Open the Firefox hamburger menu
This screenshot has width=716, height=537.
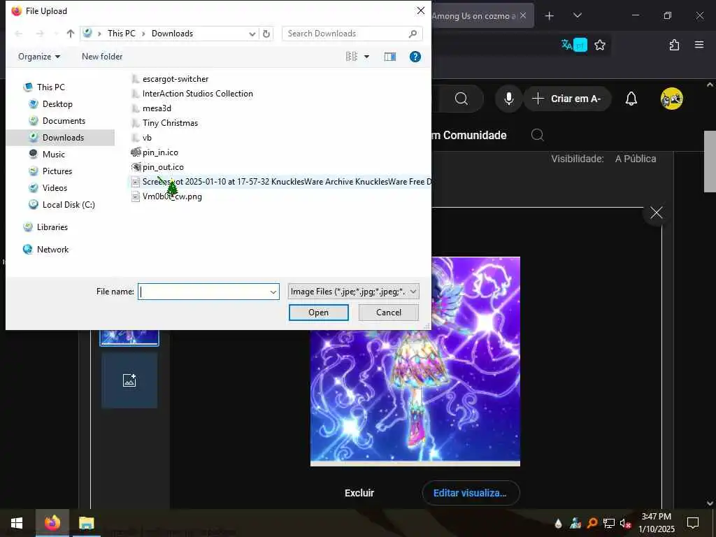[x=699, y=45]
